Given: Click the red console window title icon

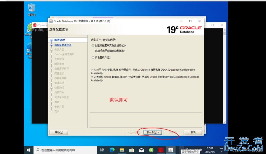Looking at the screenshot, I should tap(35, 25).
